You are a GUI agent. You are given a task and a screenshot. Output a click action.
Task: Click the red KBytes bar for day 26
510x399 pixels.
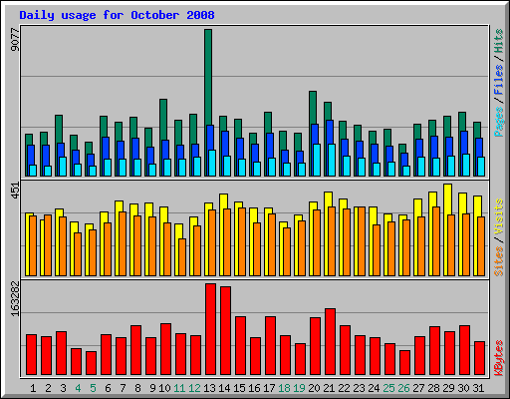coord(404,363)
